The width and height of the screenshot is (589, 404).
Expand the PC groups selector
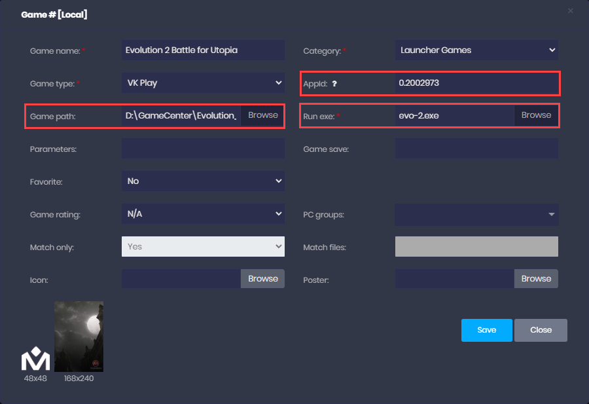tap(476, 214)
